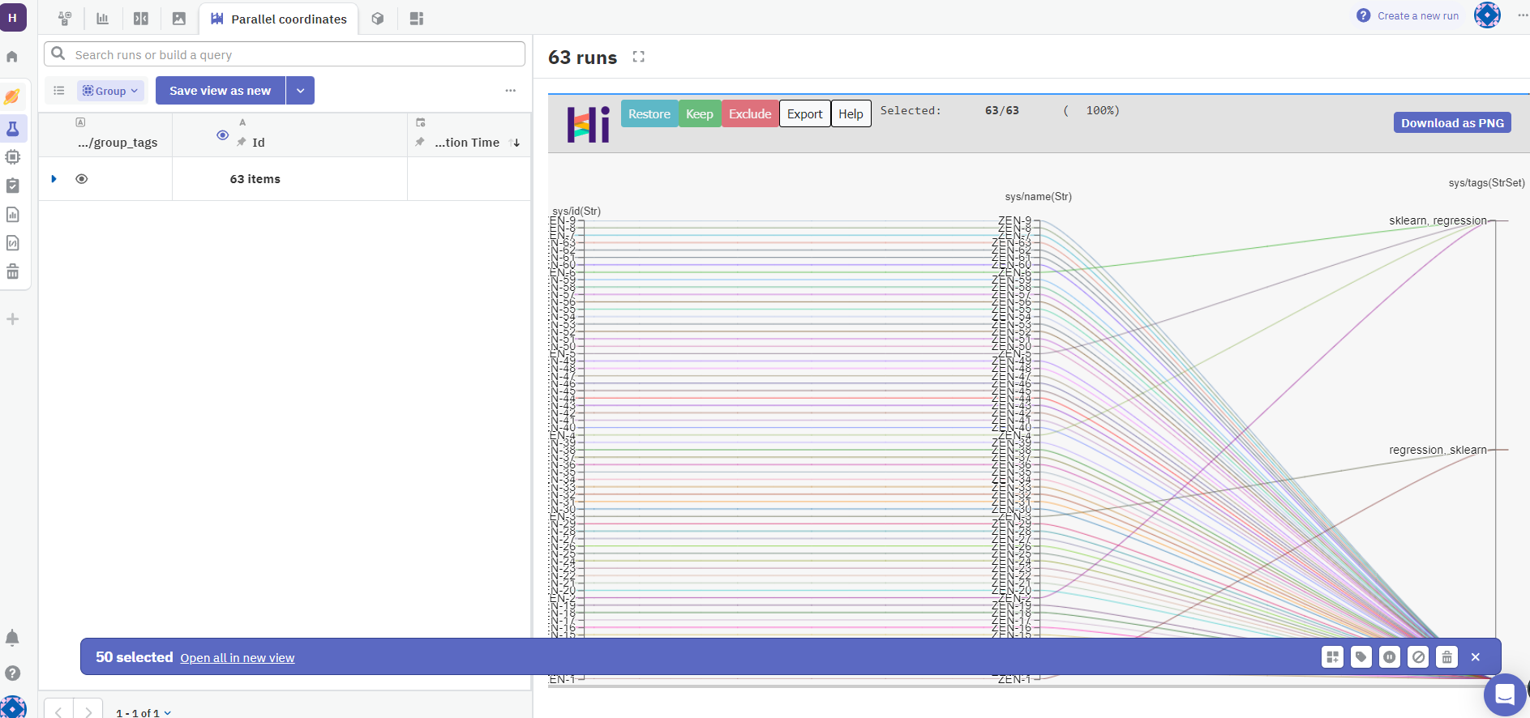Open the three-dot table options menu
This screenshot has height=718, width=1530.
[511, 91]
